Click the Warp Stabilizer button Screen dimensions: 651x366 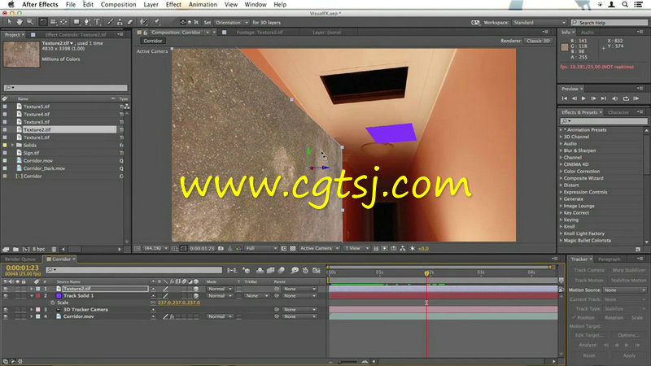coord(628,270)
